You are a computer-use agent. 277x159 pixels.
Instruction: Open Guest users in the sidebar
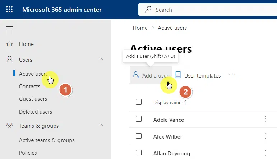click(x=33, y=99)
